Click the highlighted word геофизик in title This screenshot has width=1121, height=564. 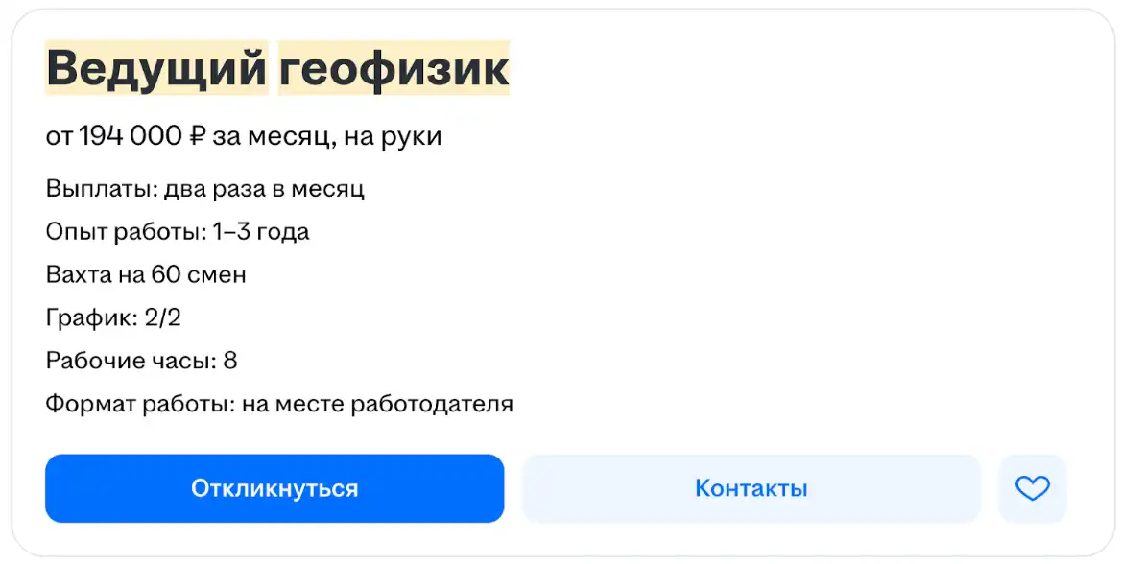[x=394, y=69]
